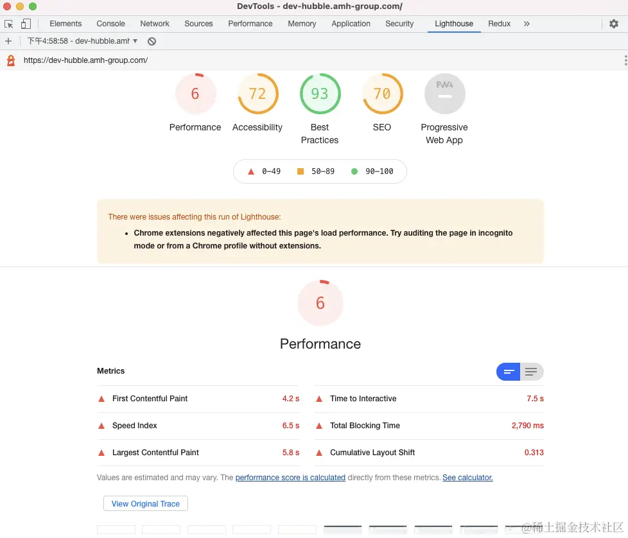
Task: Switch to the Elements tab
Action: coord(65,24)
